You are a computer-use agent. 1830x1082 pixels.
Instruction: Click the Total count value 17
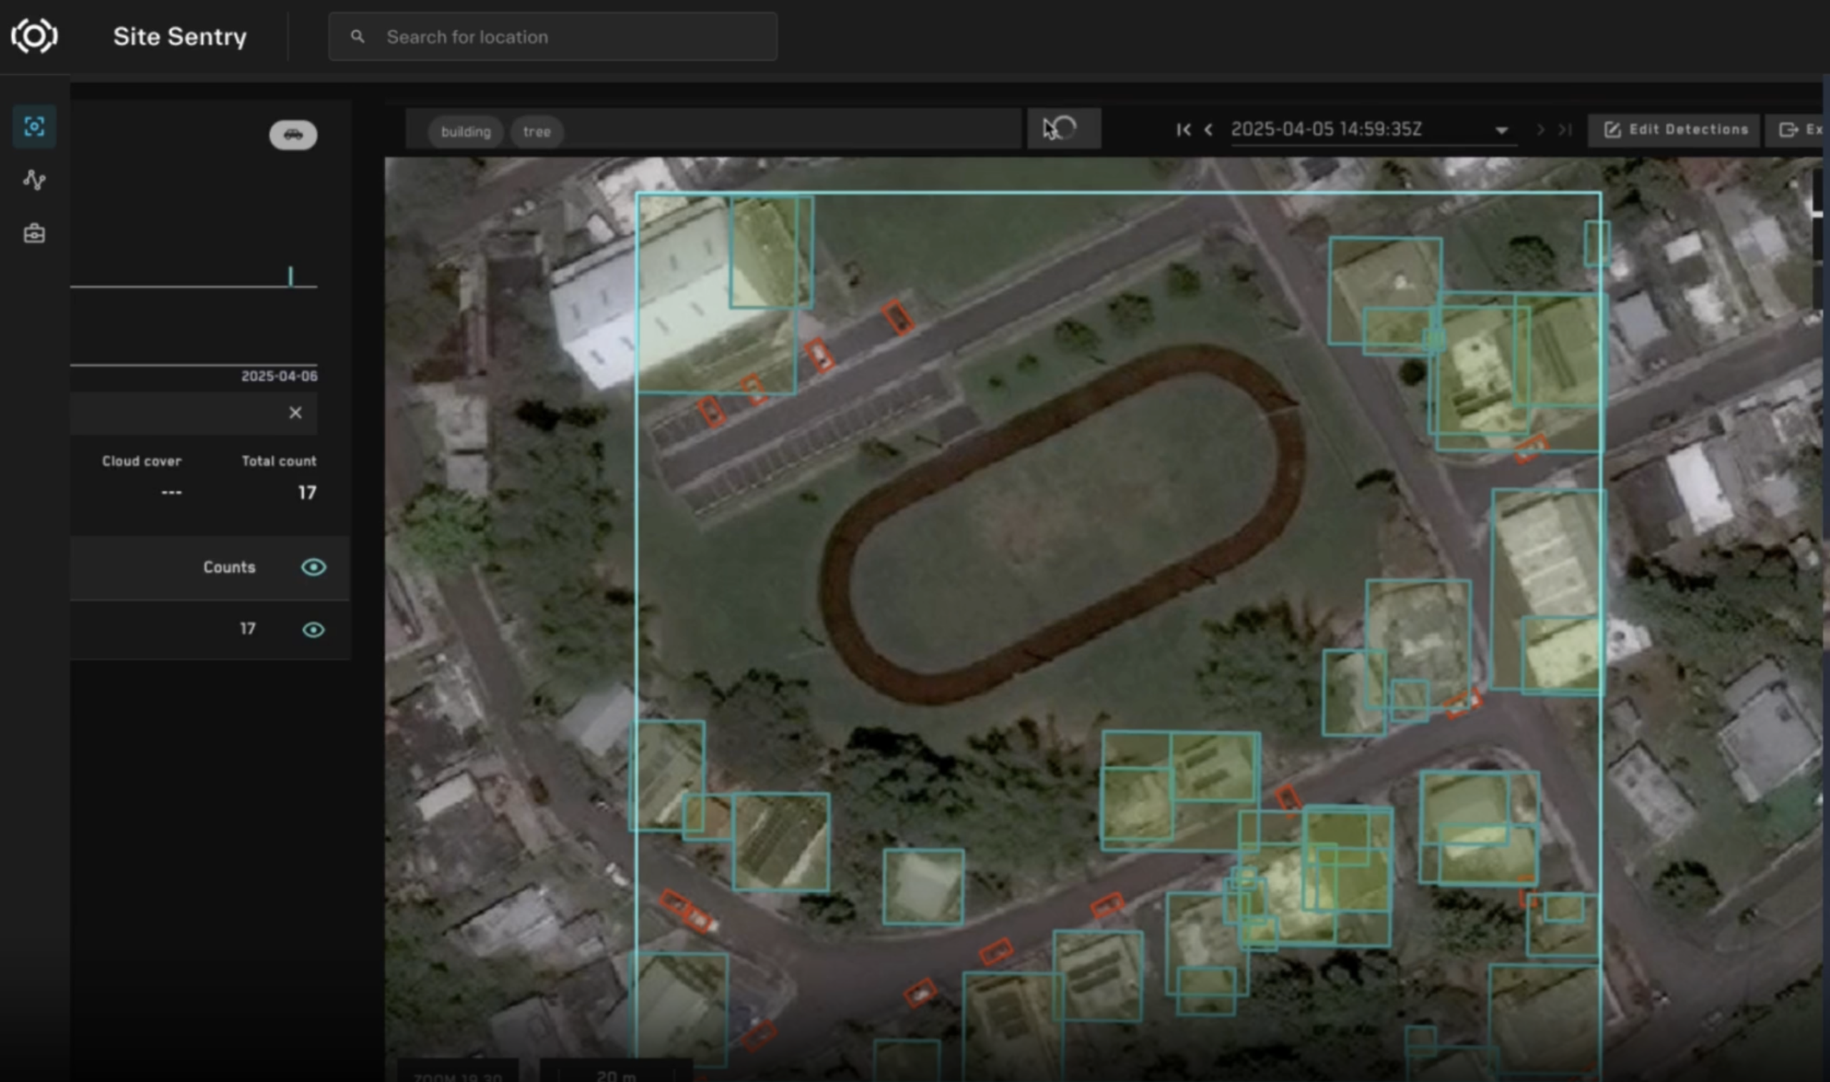307,493
